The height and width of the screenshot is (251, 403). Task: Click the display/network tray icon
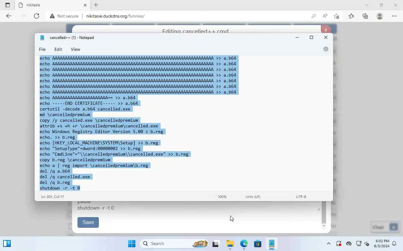click(x=359, y=243)
